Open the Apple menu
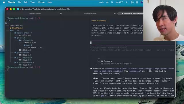The height and width of the screenshot is (104, 184). [4, 2]
